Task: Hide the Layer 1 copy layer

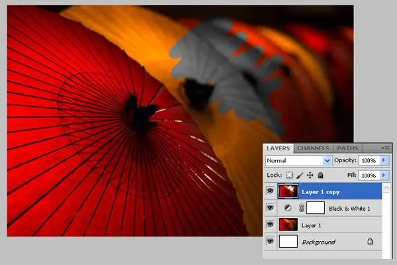Action: pos(270,191)
